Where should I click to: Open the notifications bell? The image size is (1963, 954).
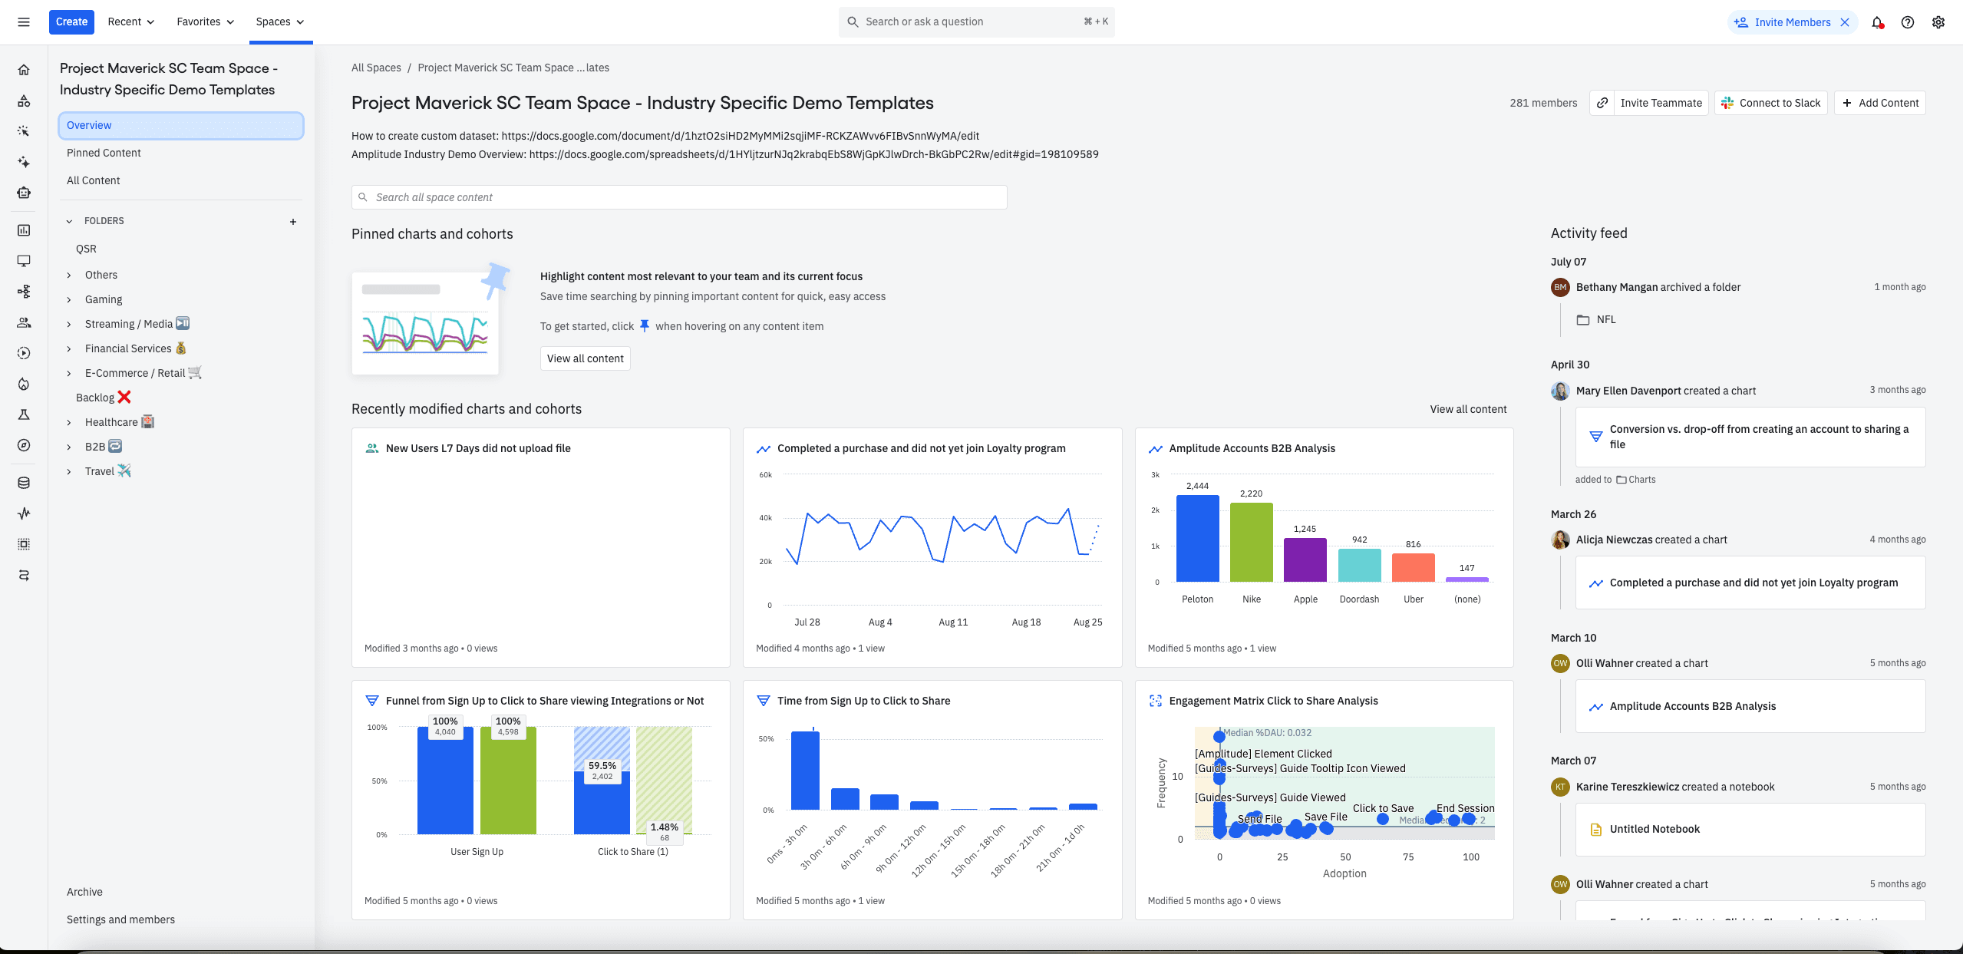click(x=1877, y=22)
